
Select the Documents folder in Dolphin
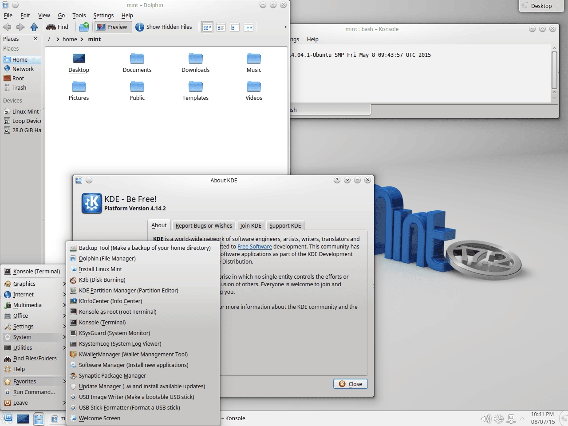(x=137, y=63)
